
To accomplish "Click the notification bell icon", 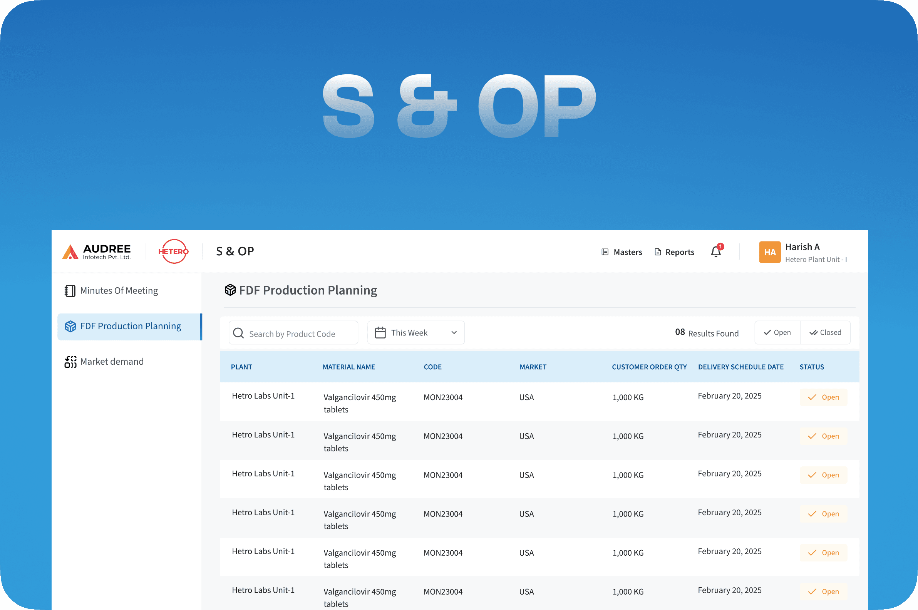I will tap(716, 252).
